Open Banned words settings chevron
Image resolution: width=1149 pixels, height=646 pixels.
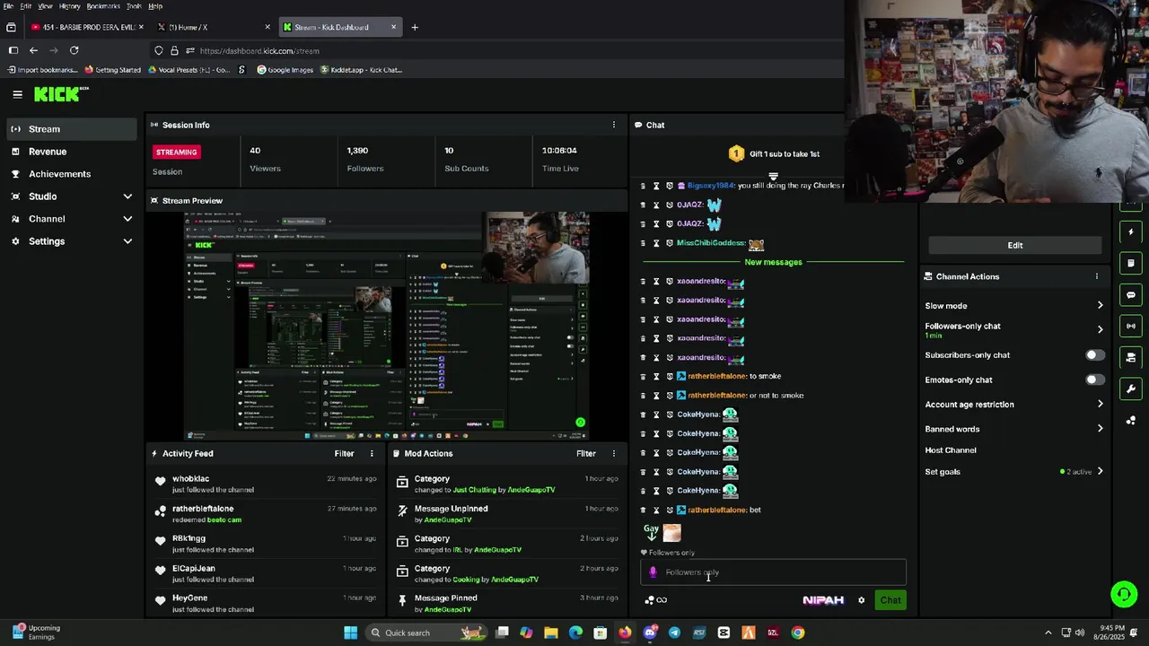(1100, 429)
